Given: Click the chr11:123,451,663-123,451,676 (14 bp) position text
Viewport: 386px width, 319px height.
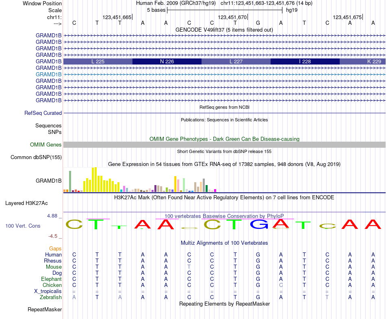Looking at the screenshot, I should 267,3.
